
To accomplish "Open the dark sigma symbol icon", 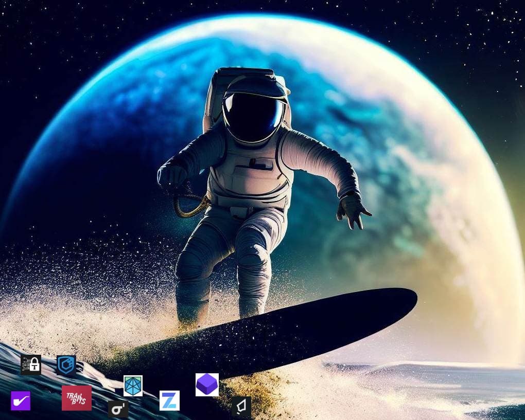I will pyautogui.click(x=118, y=409).
